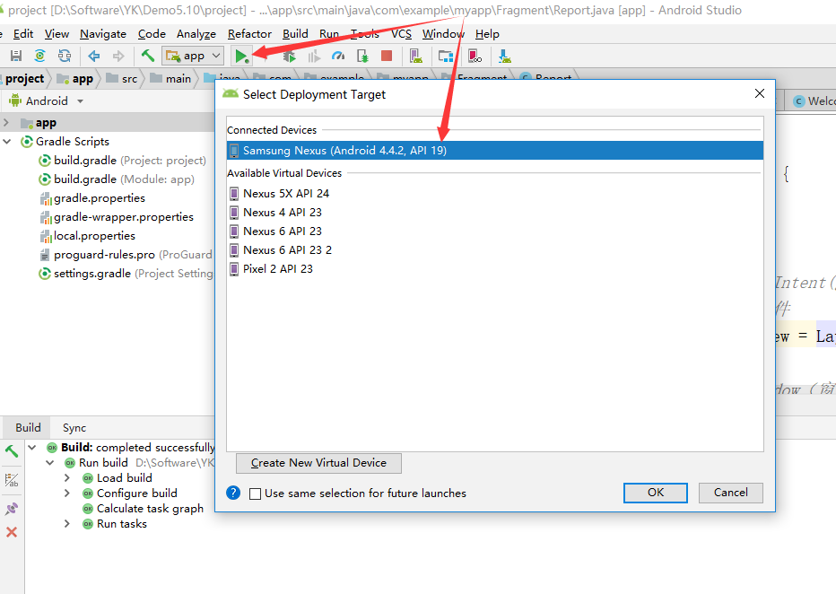Click Sync Project with Gradle Files icon
836x594 pixels.
pyautogui.click(x=40, y=56)
